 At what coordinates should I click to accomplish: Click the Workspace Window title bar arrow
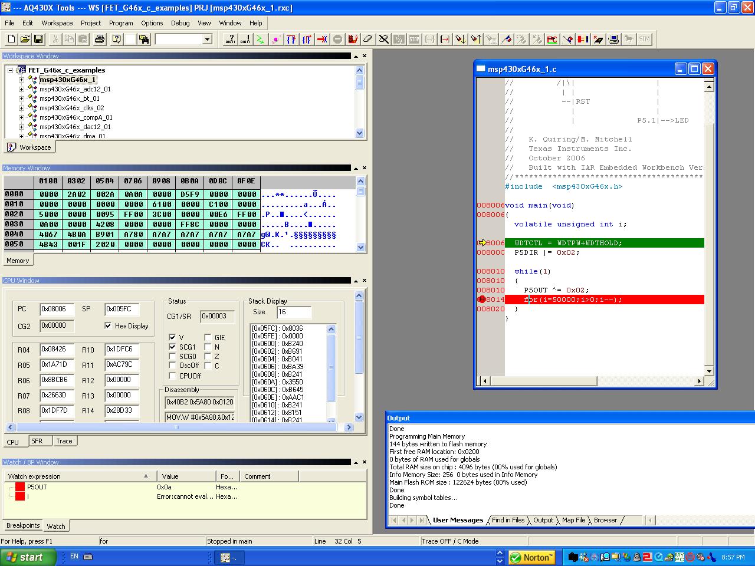[x=356, y=56]
